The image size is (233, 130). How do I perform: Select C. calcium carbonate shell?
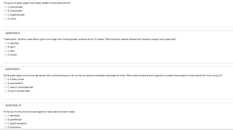click(x=5, y=87)
